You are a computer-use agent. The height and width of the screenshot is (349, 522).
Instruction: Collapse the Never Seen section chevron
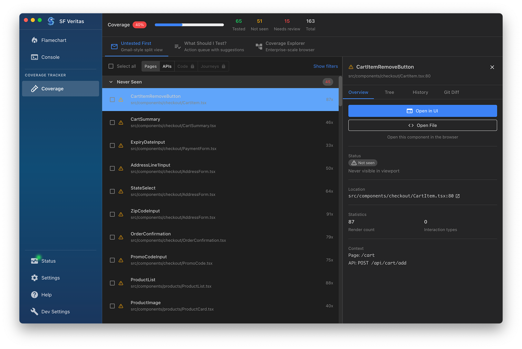pyautogui.click(x=111, y=82)
